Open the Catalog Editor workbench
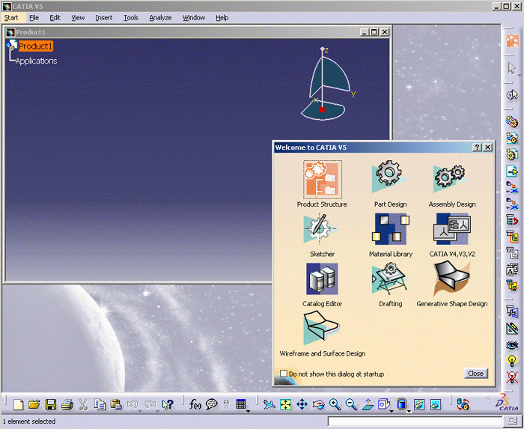Image resolution: width=524 pixels, height=429 pixels. (x=322, y=279)
